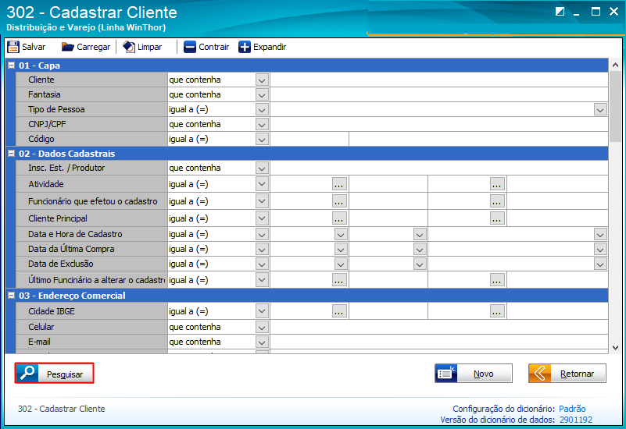Click the Expandir plus icon

(245, 47)
